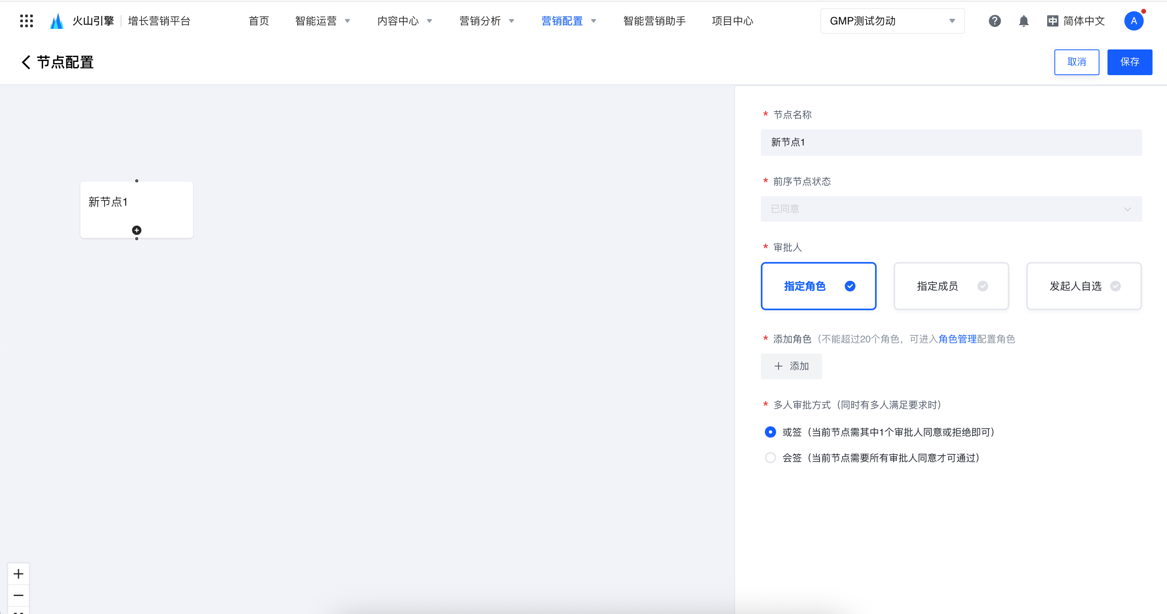1167x614 pixels.
Task: Choose 指定成员 approver option
Action: [x=951, y=286]
